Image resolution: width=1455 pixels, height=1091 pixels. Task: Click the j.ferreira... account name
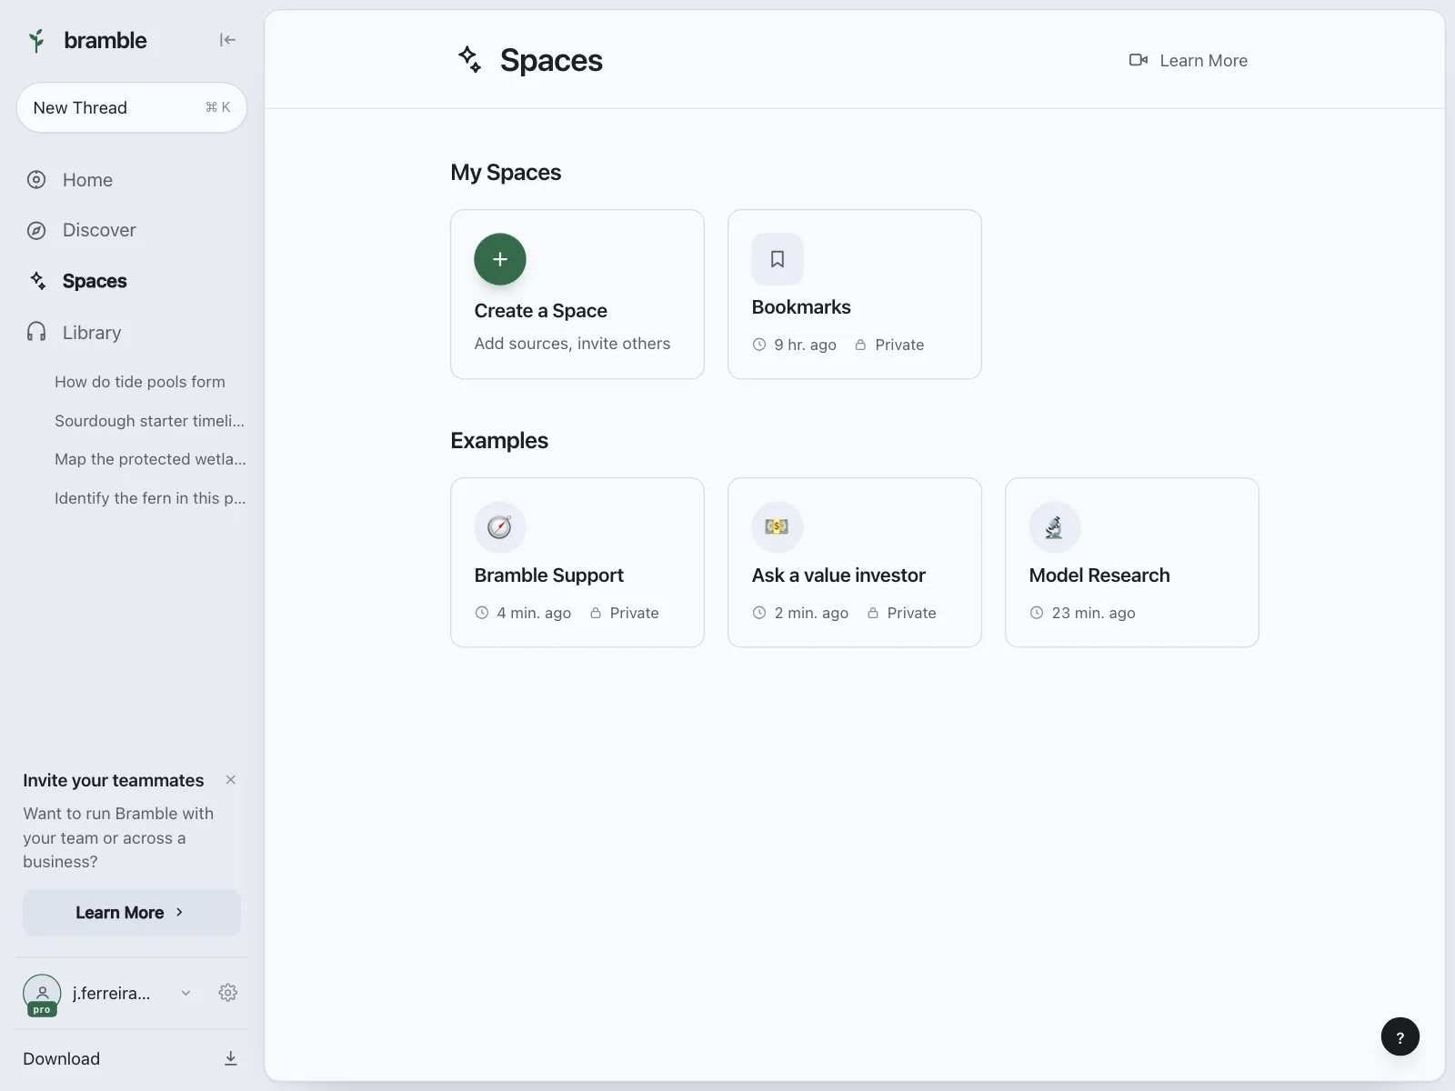(112, 993)
